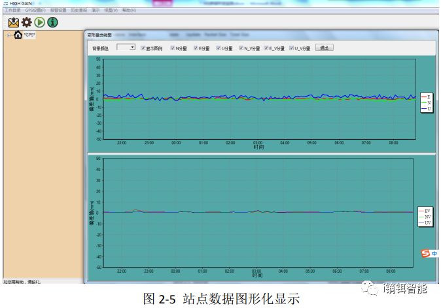Click the mail envelope toolbar icon
The width and height of the screenshot is (441, 308).
tap(13, 22)
